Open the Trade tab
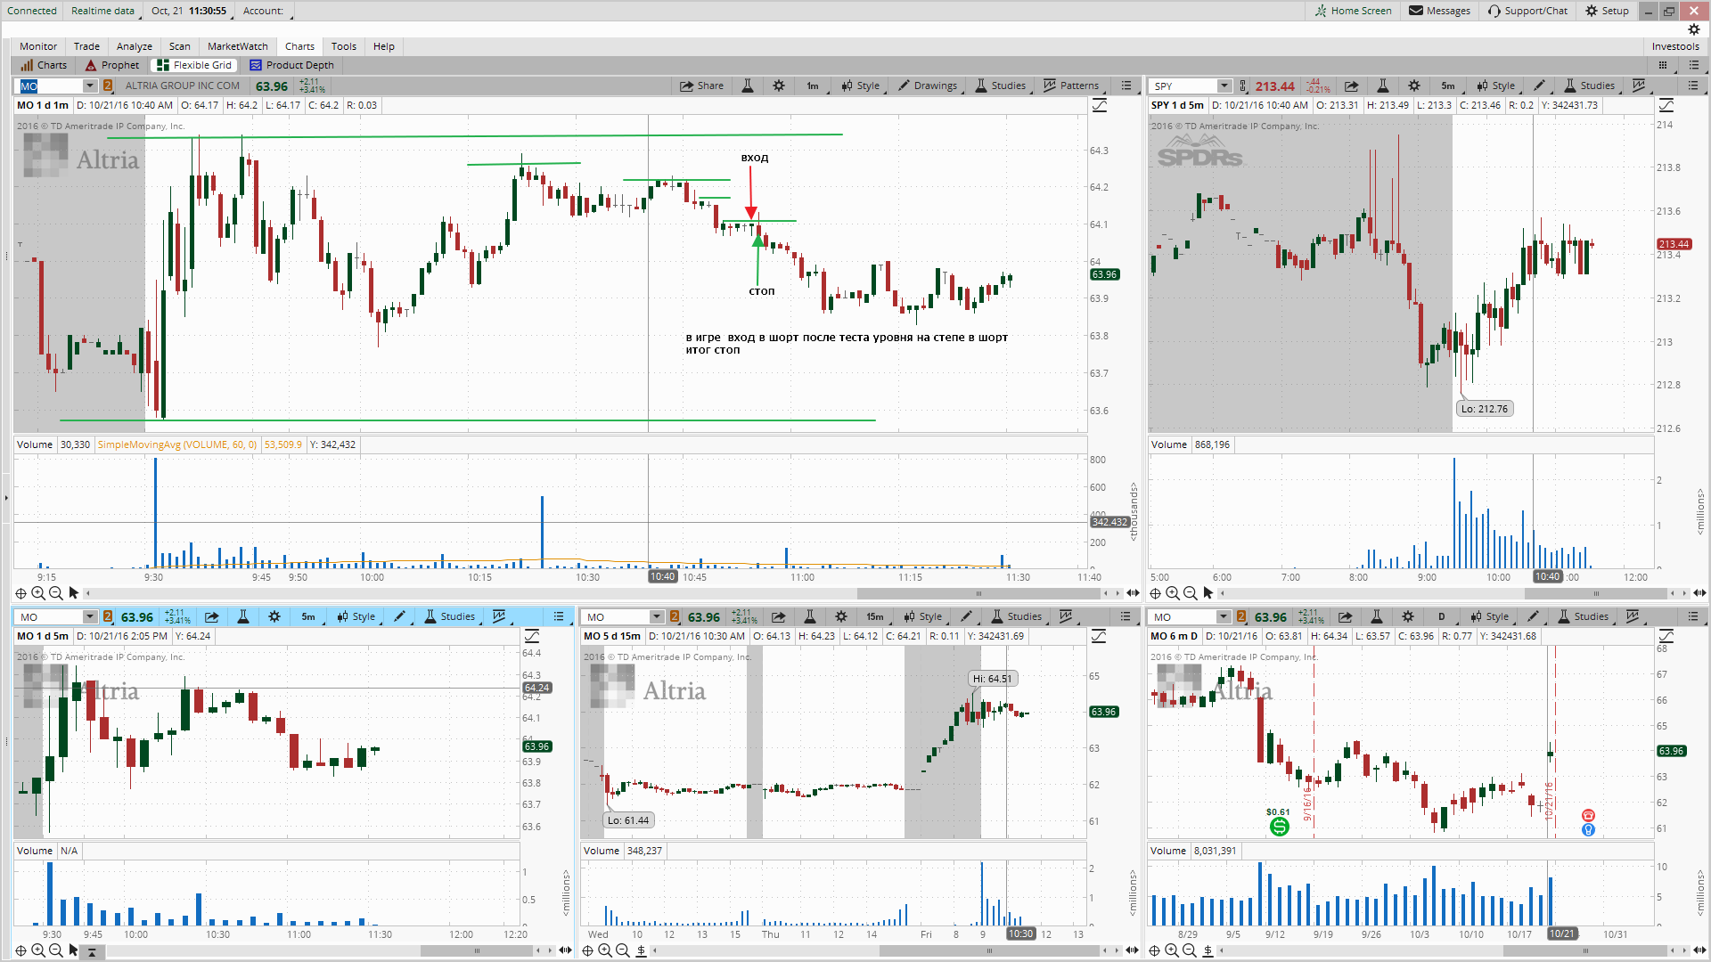The image size is (1711, 962). pos(86,46)
